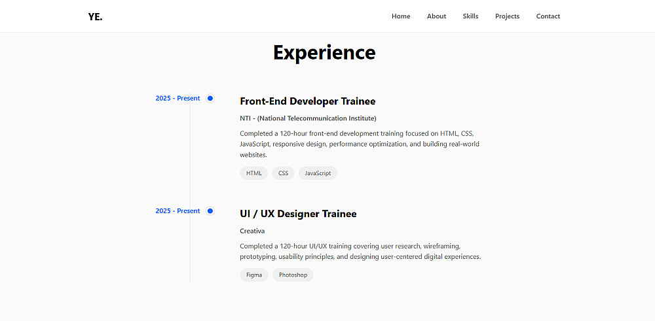Click the Experience section heading
The height and width of the screenshot is (321, 655).
tap(324, 52)
